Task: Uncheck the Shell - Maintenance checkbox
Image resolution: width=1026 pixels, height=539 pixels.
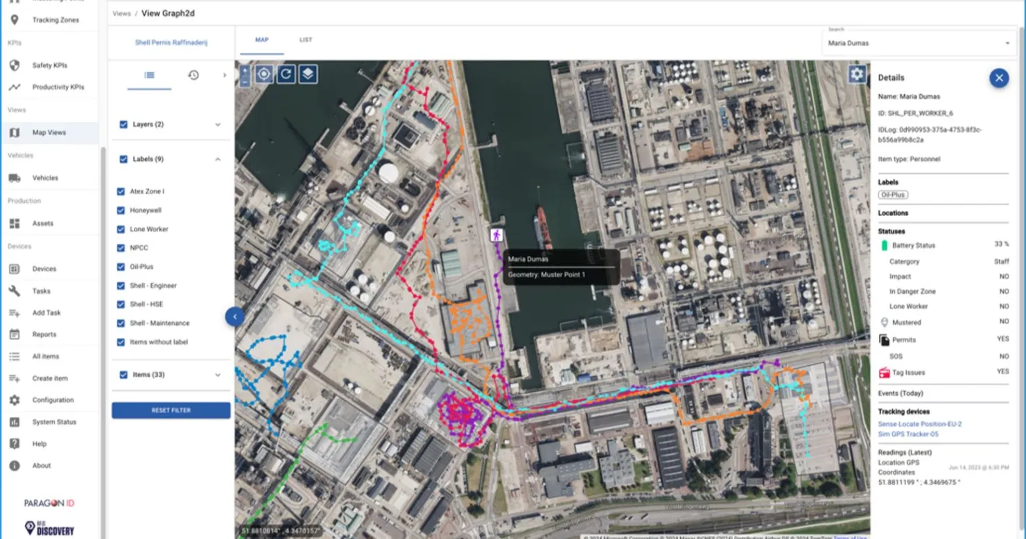Action: click(121, 324)
